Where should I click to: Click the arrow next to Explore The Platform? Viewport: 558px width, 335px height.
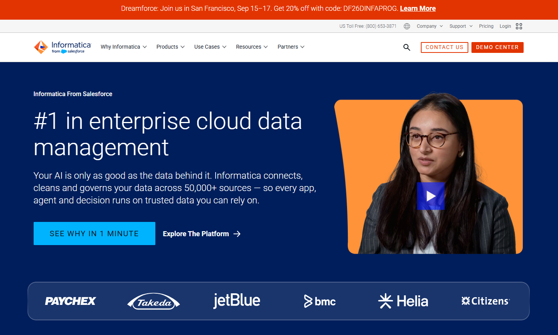pyautogui.click(x=237, y=234)
